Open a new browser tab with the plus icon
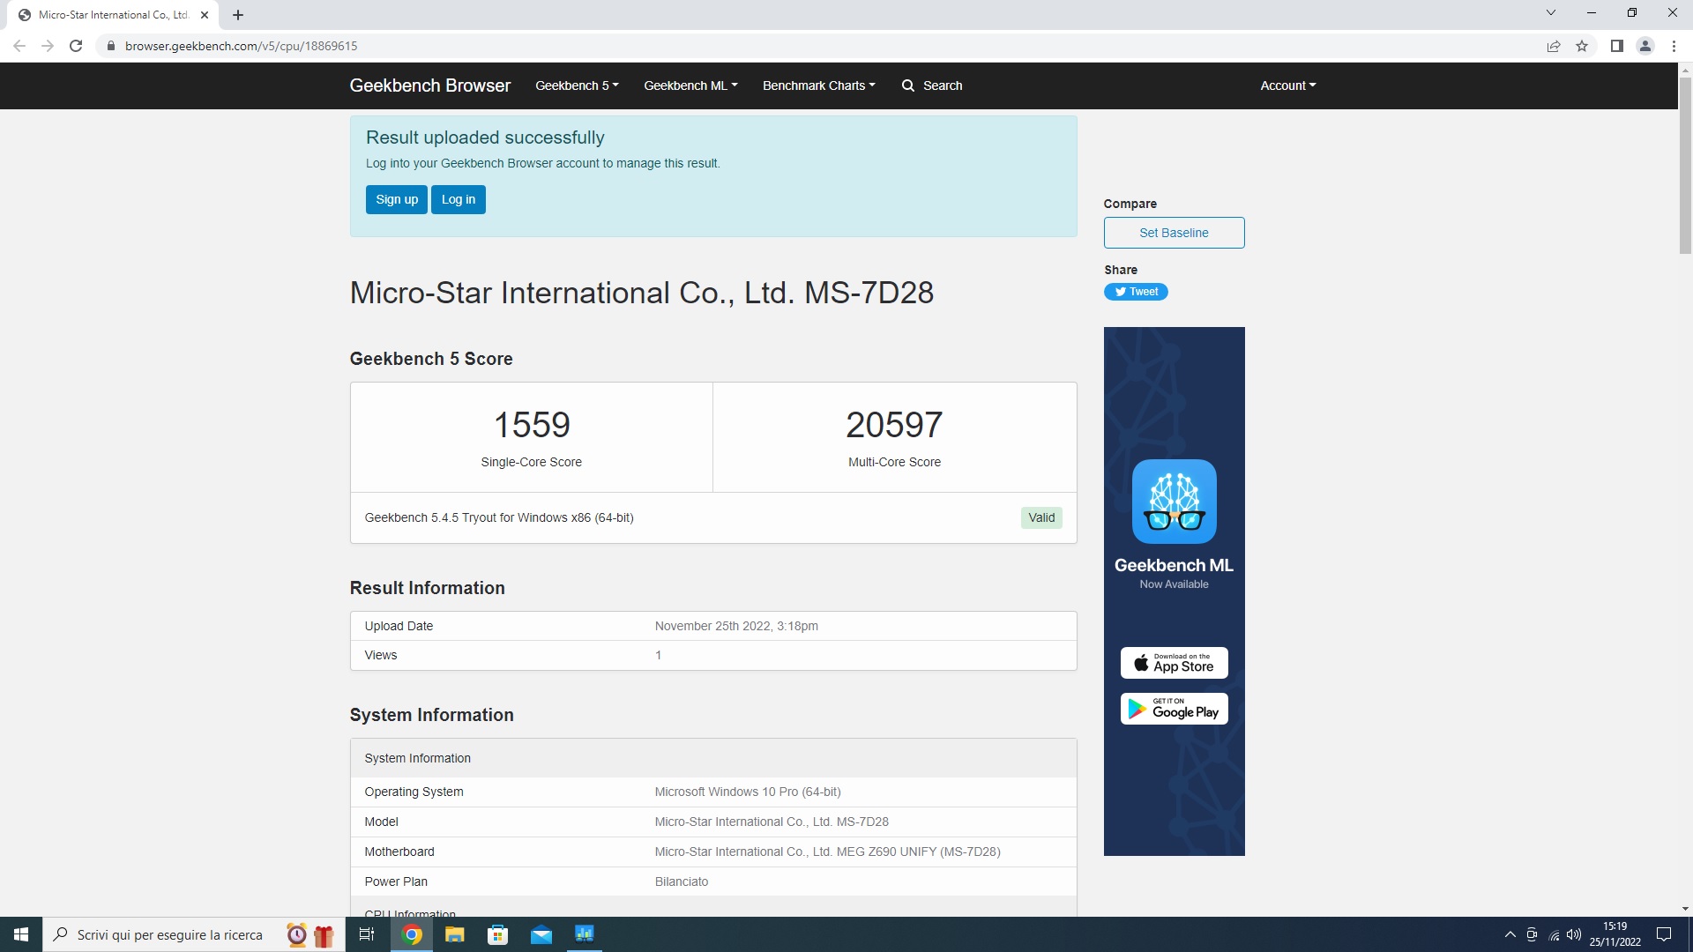Image resolution: width=1693 pixels, height=952 pixels. pyautogui.click(x=238, y=15)
